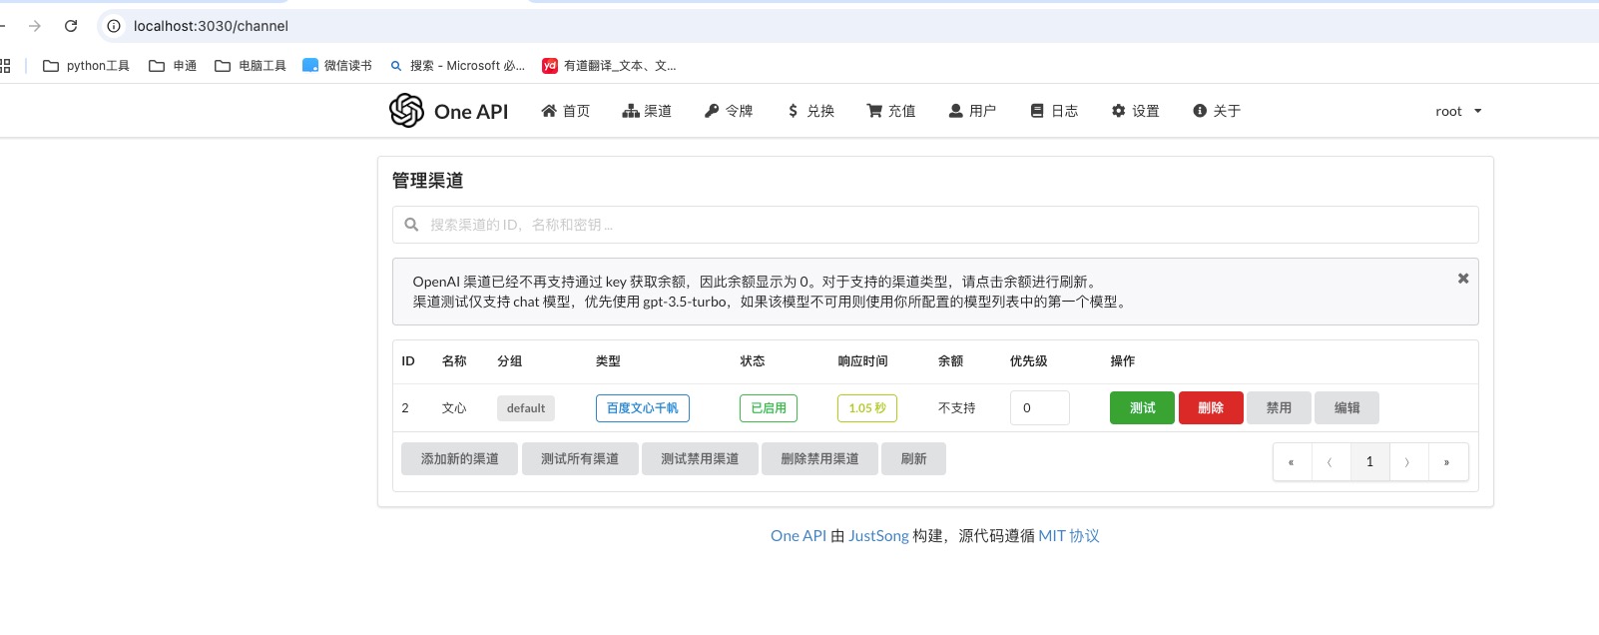This screenshot has height=635, width=1599.
Task: Click into the priority input field
Action: pos(1039,407)
